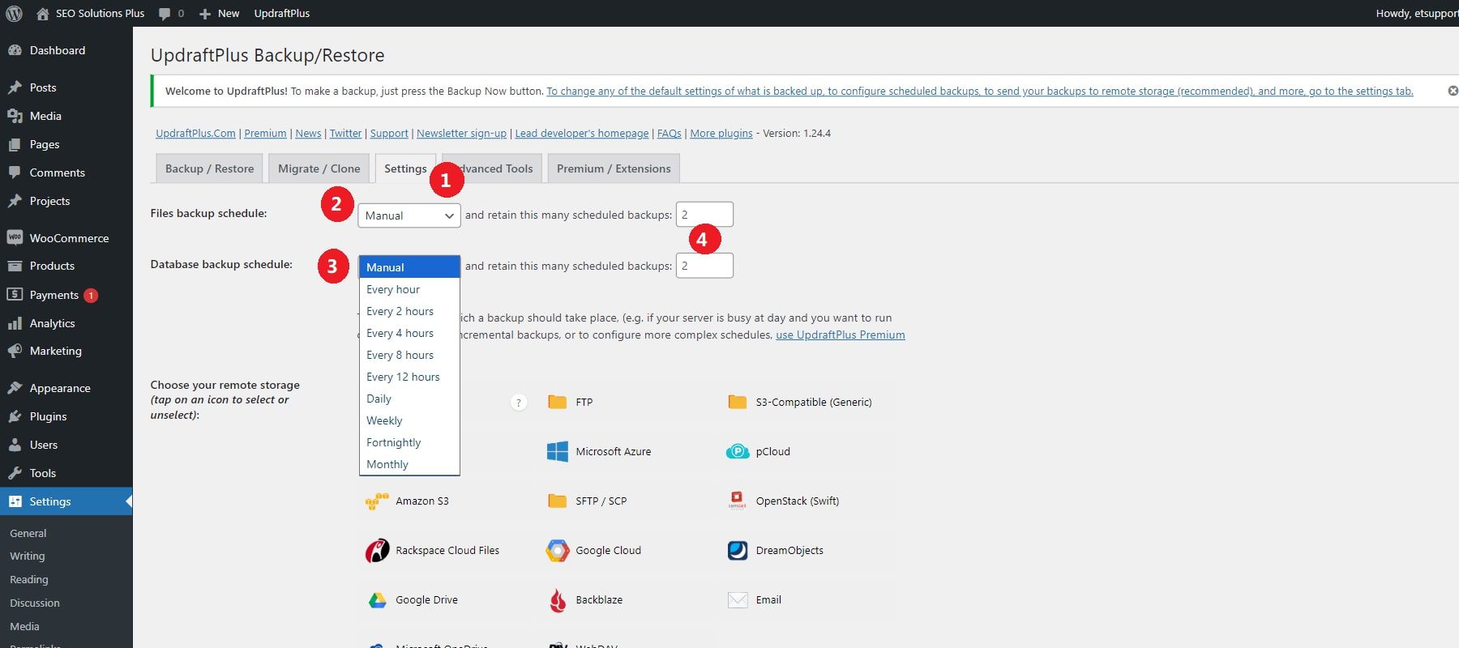1459x648 pixels.
Task: Choose the Rackspace Cloud Files icon
Action: pos(377,551)
